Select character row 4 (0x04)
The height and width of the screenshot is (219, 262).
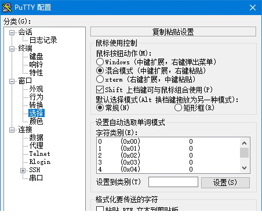[x=168, y=169]
